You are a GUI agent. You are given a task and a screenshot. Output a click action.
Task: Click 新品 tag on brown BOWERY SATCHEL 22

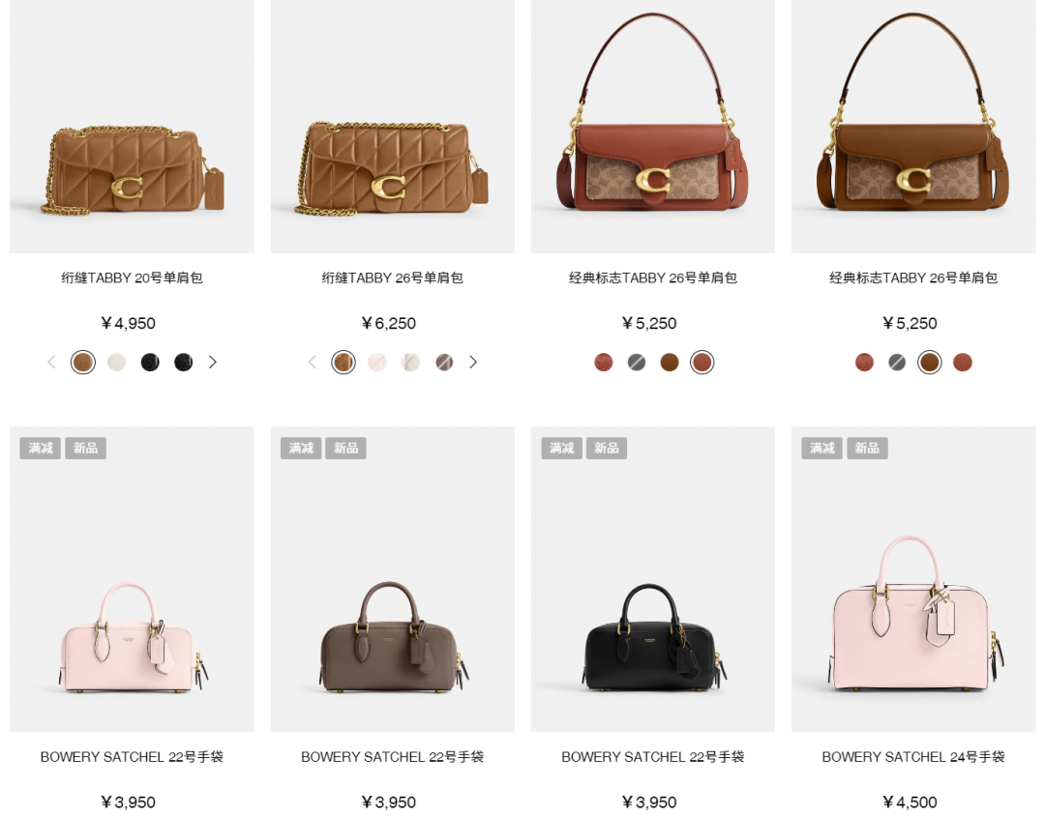click(345, 448)
